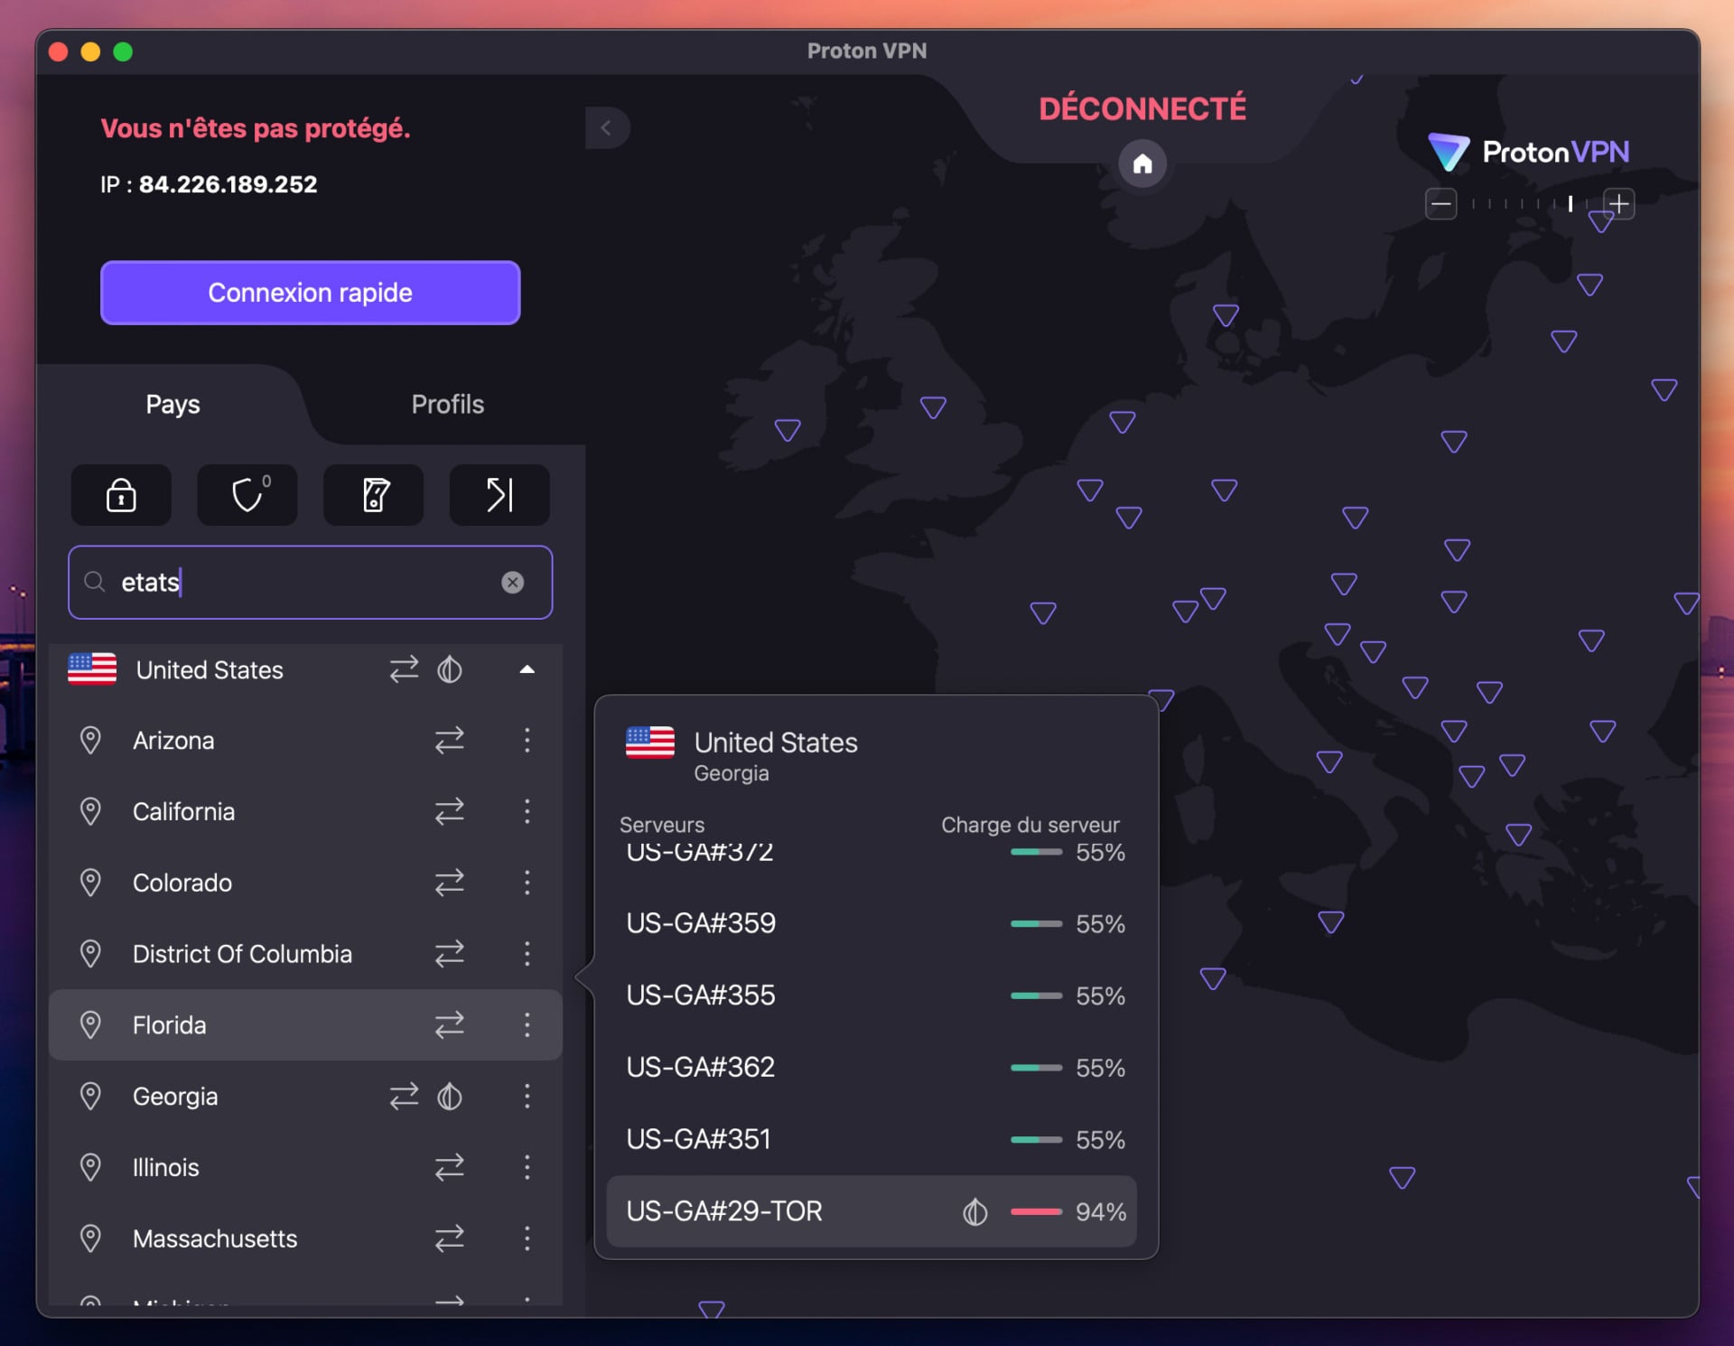Clear the search field with X
The height and width of the screenshot is (1346, 1734).
[x=512, y=583]
